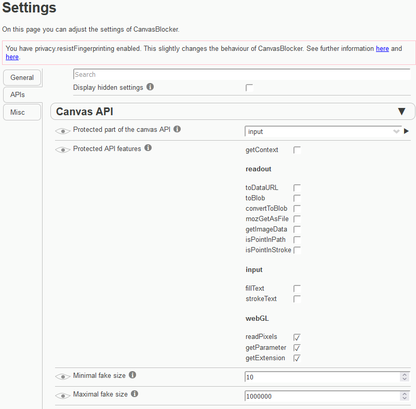
Task: Click the eye icon beside Minimal fake size
Action: click(62, 376)
